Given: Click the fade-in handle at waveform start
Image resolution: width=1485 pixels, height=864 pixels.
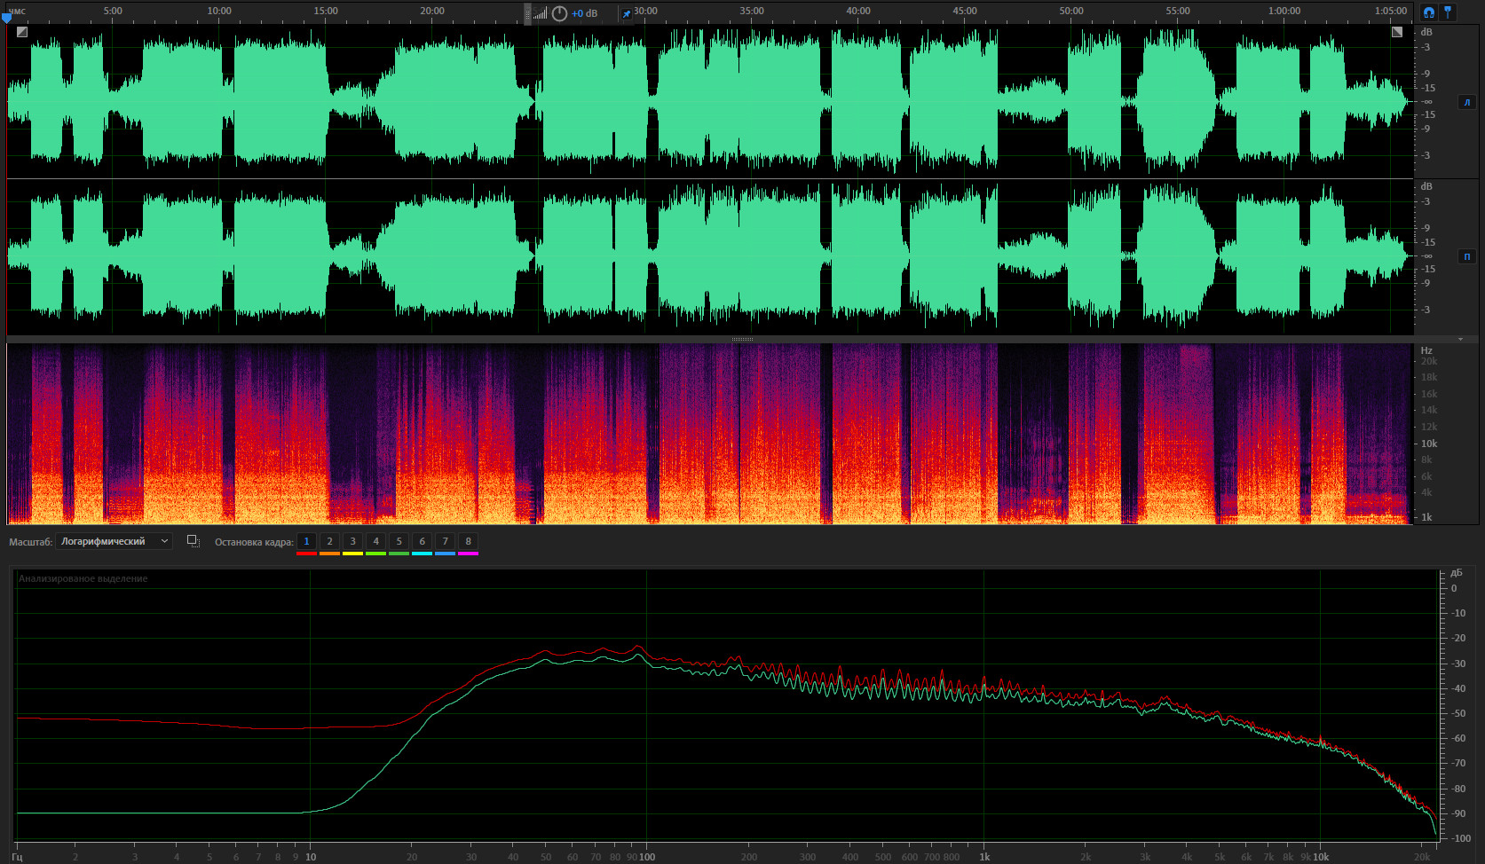Looking at the screenshot, I should [22, 32].
